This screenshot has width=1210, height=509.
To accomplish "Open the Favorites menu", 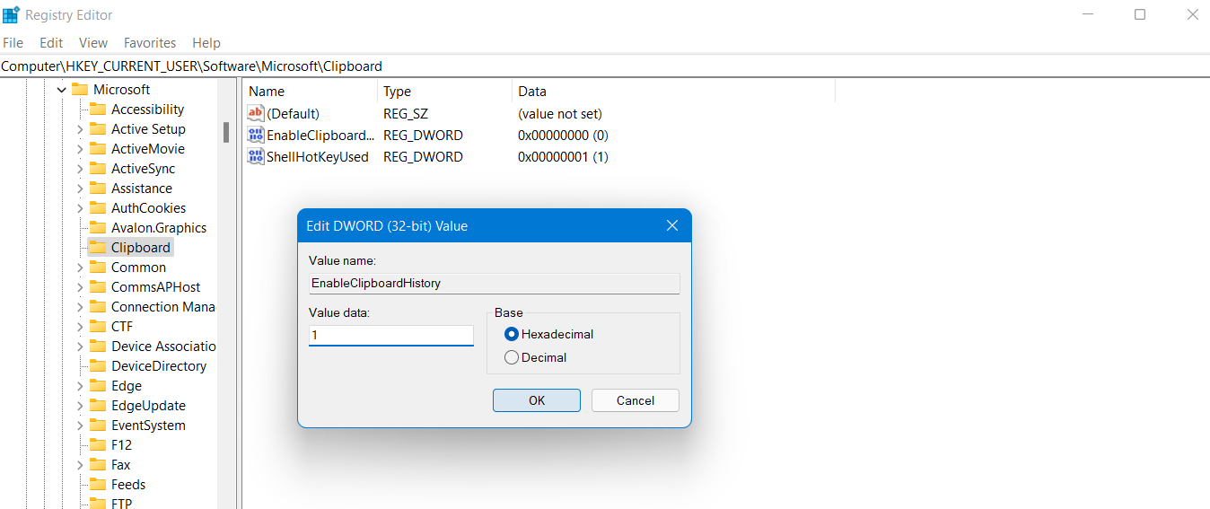I will (150, 43).
